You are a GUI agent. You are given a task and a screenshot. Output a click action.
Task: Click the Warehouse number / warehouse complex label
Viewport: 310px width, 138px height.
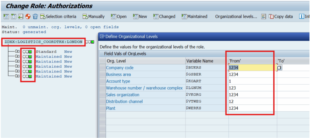coord(144,88)
